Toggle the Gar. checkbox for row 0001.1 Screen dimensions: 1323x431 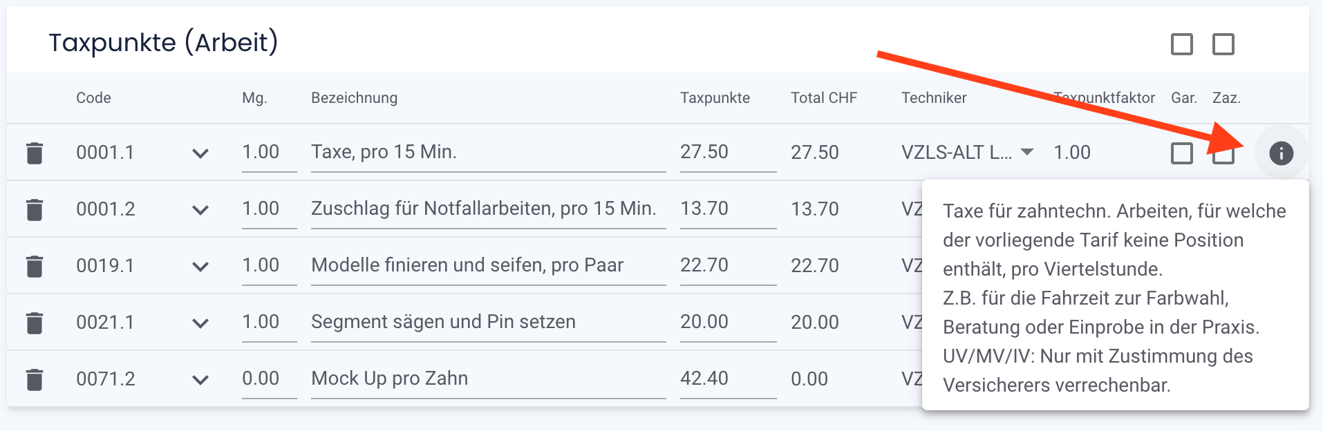[x=1183, y=153]
